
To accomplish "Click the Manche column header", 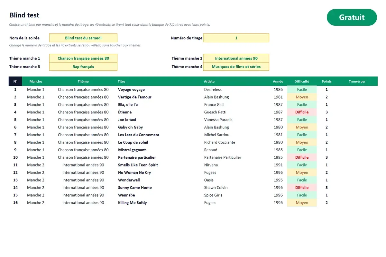I will [36, 81].
